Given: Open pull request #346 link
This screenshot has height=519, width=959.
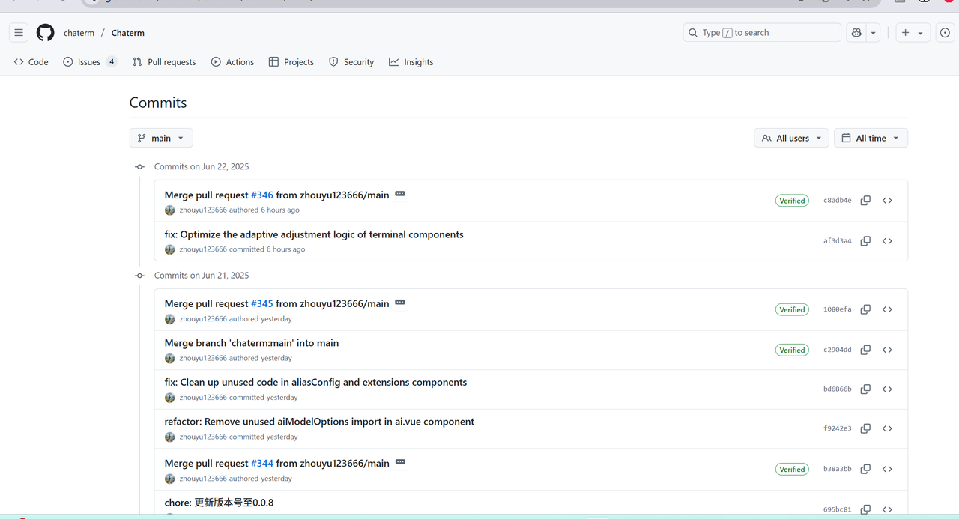Looking at the screenshot, I should coord(262,195).
